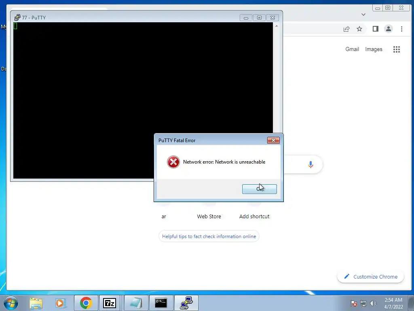The image size is (414, 311).
Task: Click 'Network error: Network is unreachable' text
Action: click(224, 162)
